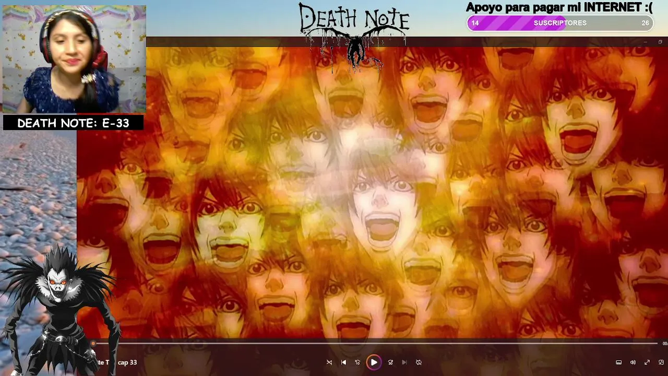Click the webcam overlay thumbnail
The image size is (668, 376).
[74, 59]
